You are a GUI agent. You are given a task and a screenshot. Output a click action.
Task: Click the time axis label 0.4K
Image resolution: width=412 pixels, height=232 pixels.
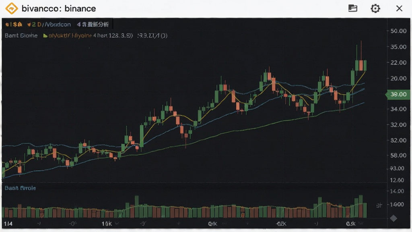tap(212, 224)
